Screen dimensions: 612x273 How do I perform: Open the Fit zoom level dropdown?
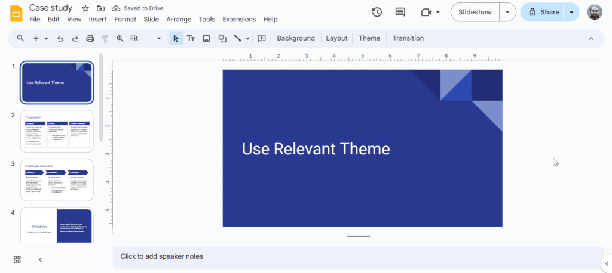pos(146,38)
